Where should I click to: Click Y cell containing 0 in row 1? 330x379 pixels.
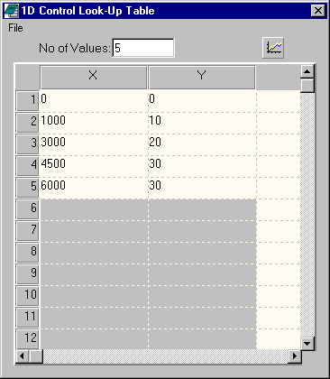click(202, 101)
